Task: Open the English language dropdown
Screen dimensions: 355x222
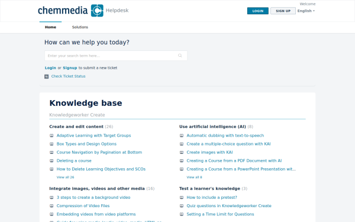Action: tap(306, 11)
